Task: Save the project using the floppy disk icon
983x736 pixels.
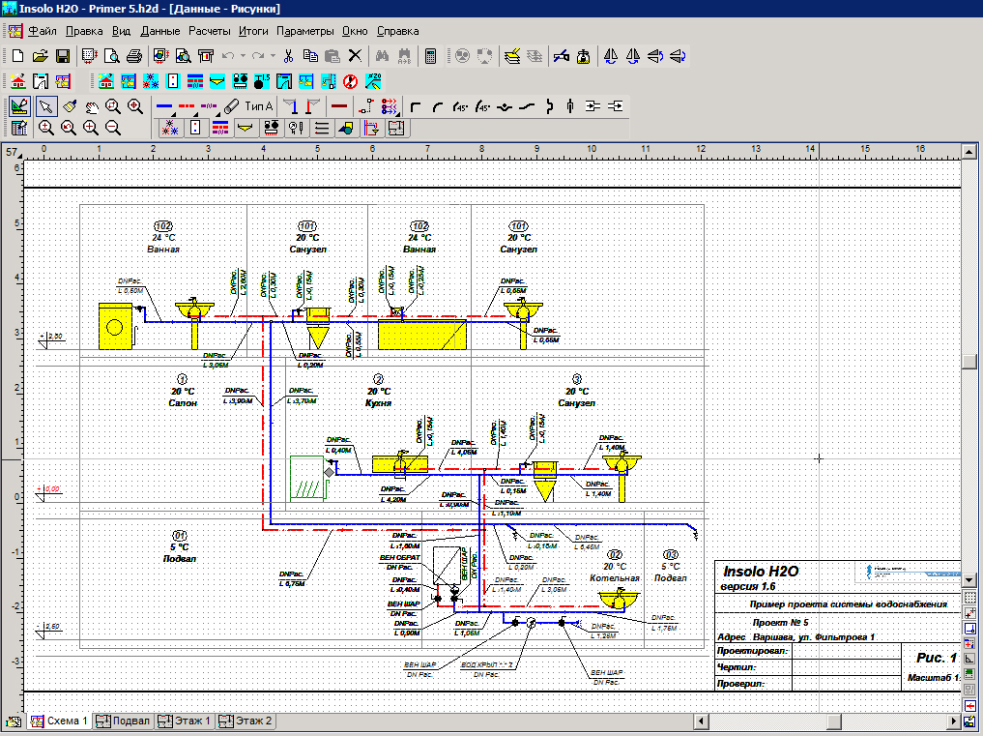Action: tap(63, 56)
